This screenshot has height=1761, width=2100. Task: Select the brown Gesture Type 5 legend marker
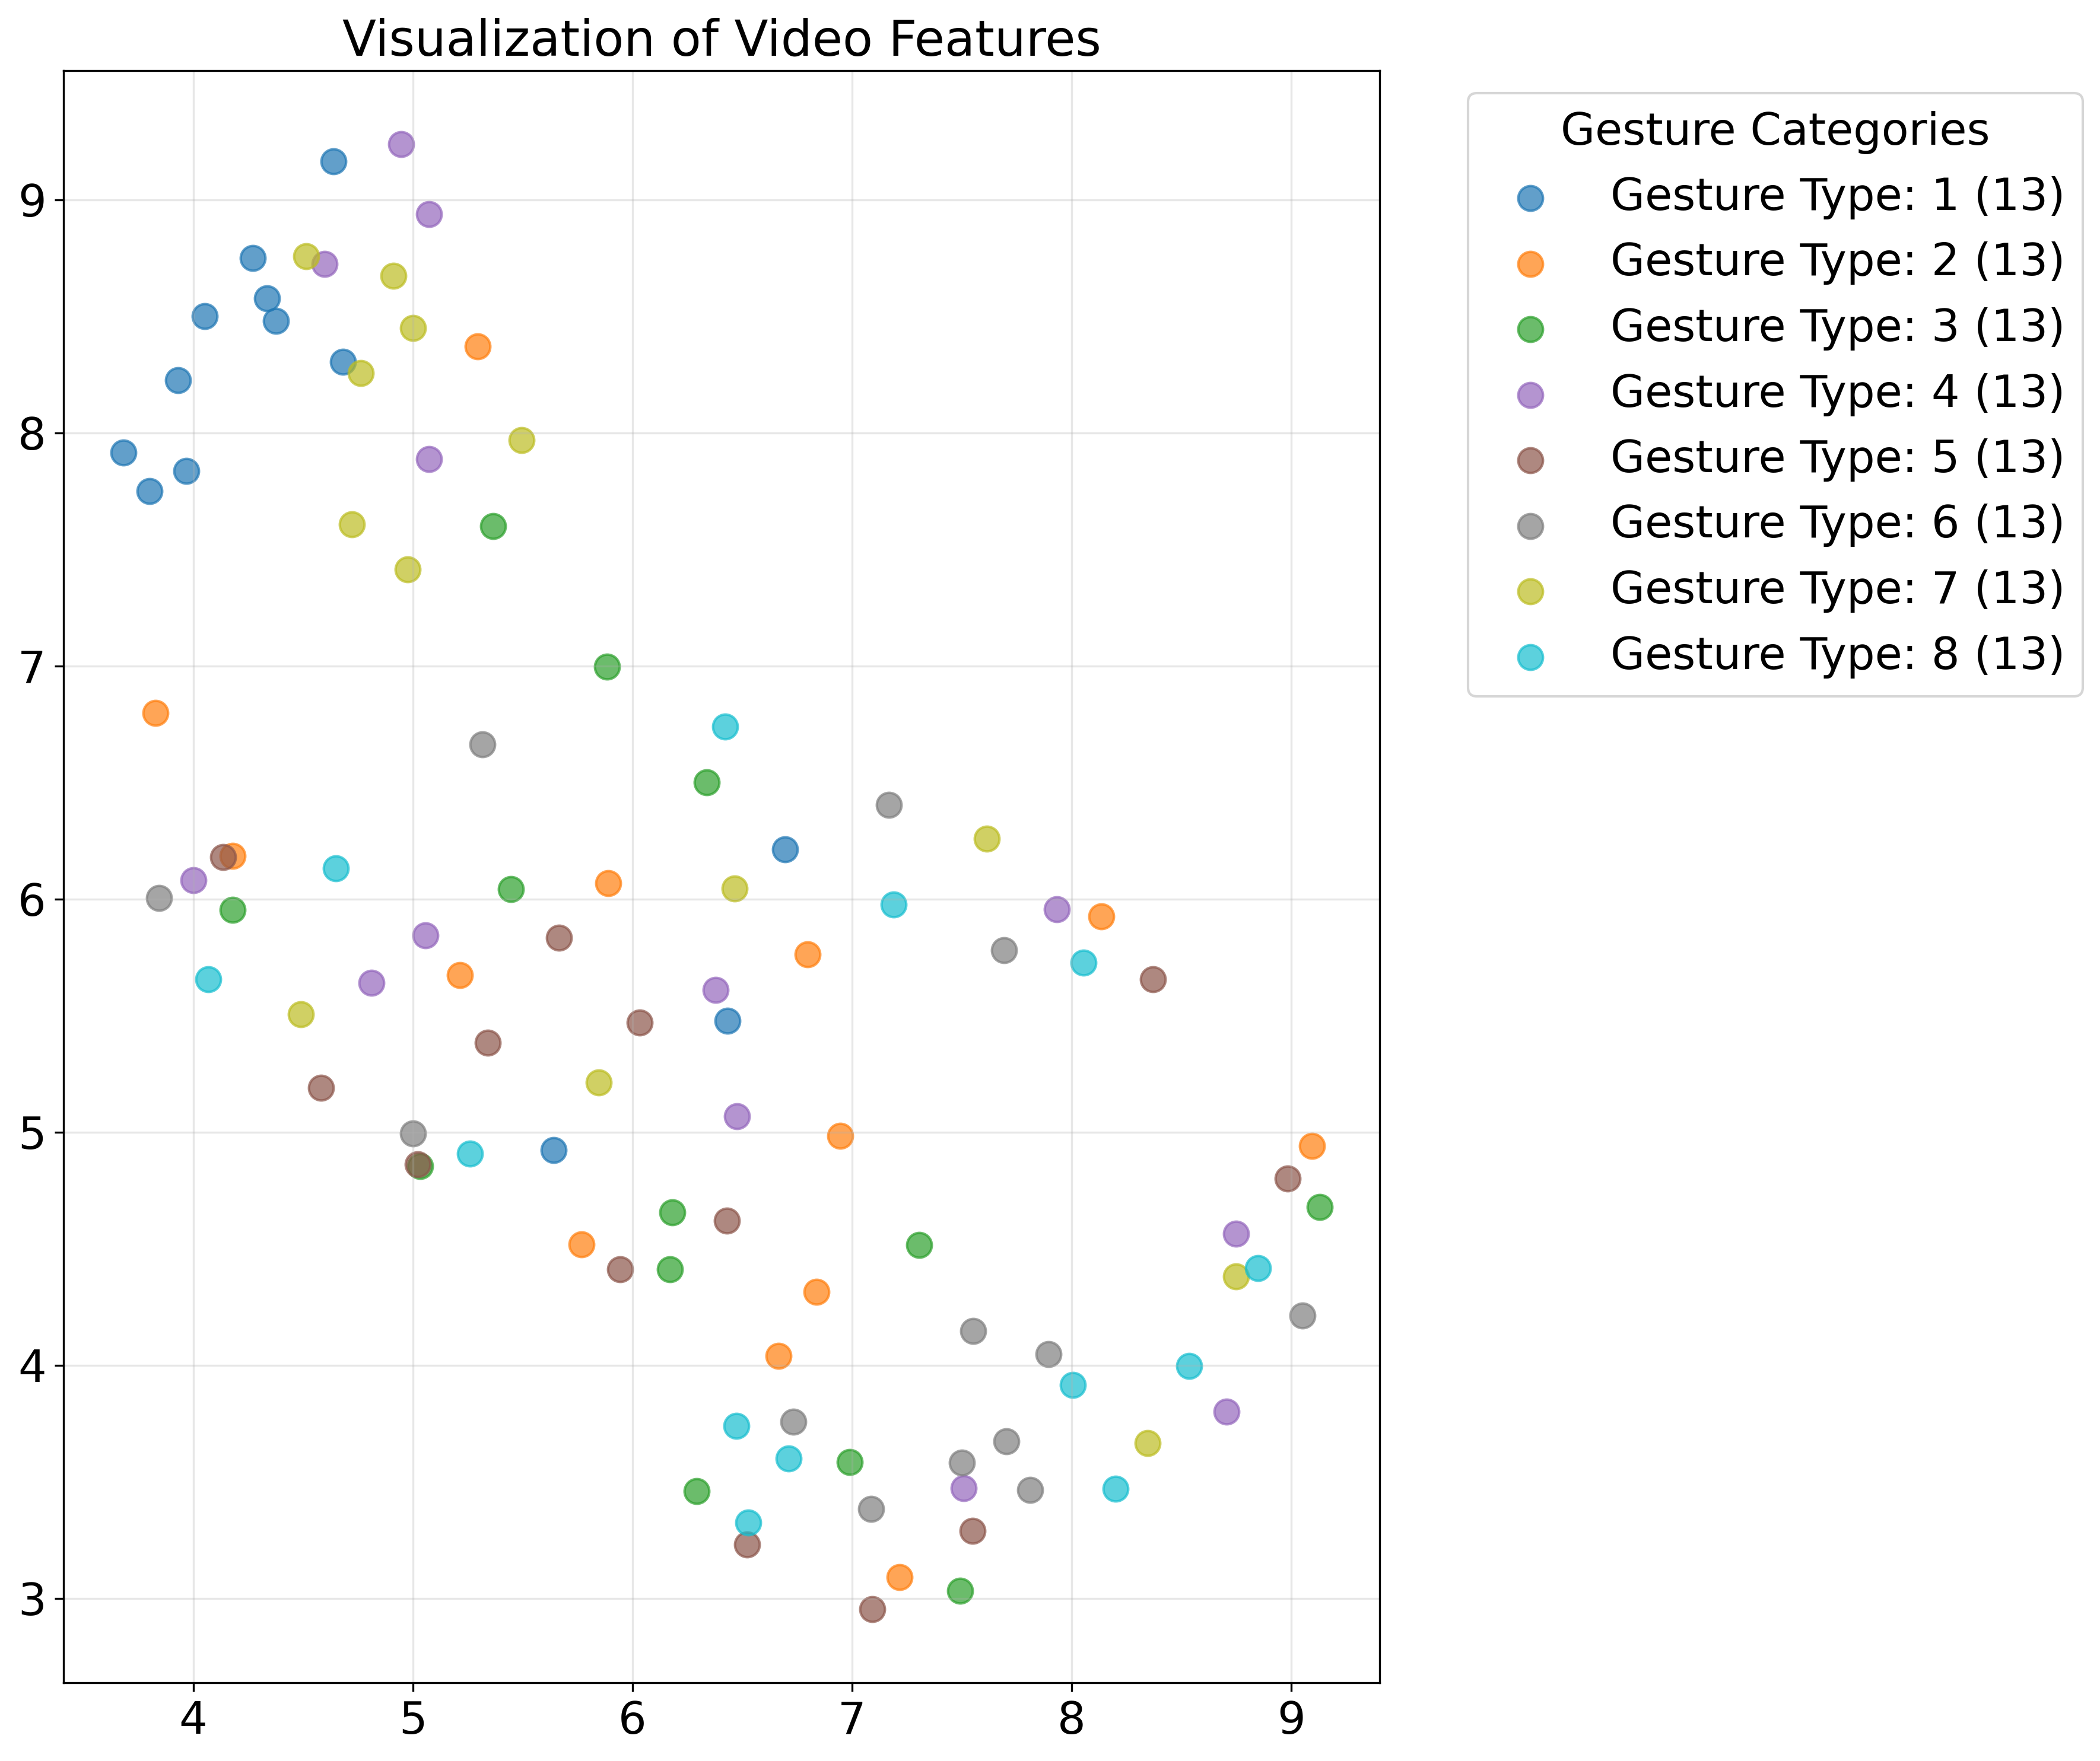click(1530, 460)
